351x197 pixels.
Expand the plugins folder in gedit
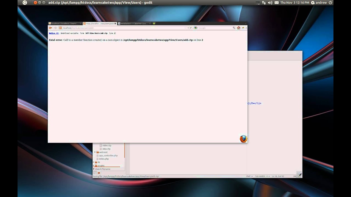point(94,166)
